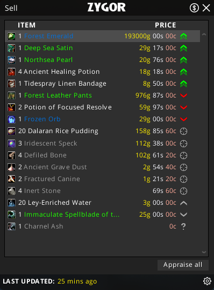Open settings via gear icon

click(x=207, y=281)
